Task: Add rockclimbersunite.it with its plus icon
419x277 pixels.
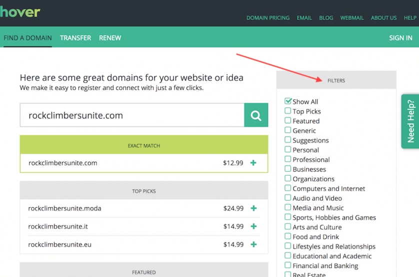Action: tap(253, 226)
